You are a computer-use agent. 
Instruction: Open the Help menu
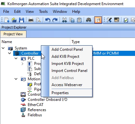(76, 12)
